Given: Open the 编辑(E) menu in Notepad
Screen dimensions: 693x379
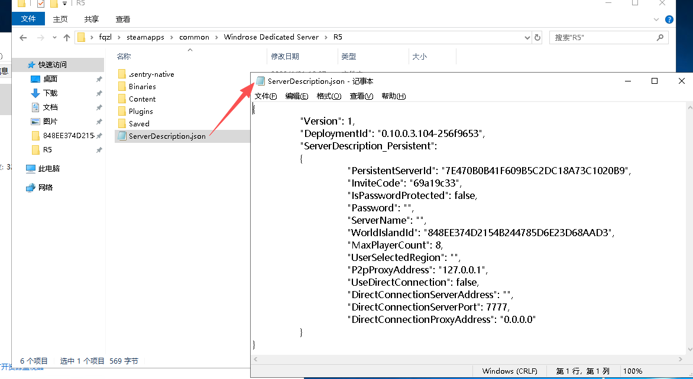Looking at the screenshot, I should tap(297, 96).
